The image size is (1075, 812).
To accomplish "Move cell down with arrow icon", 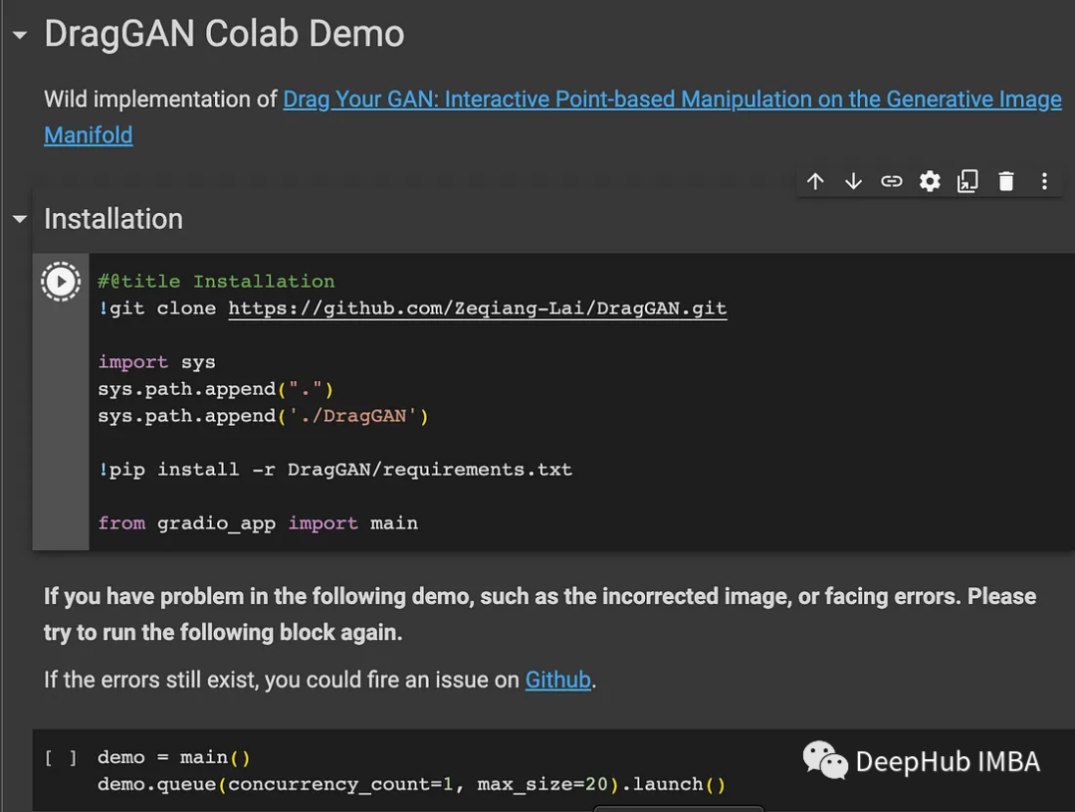I will pos(853,181).
